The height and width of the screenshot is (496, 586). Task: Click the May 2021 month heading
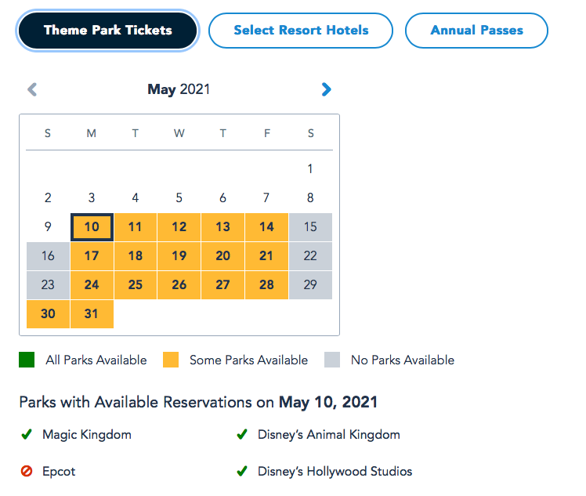(179, 89)
